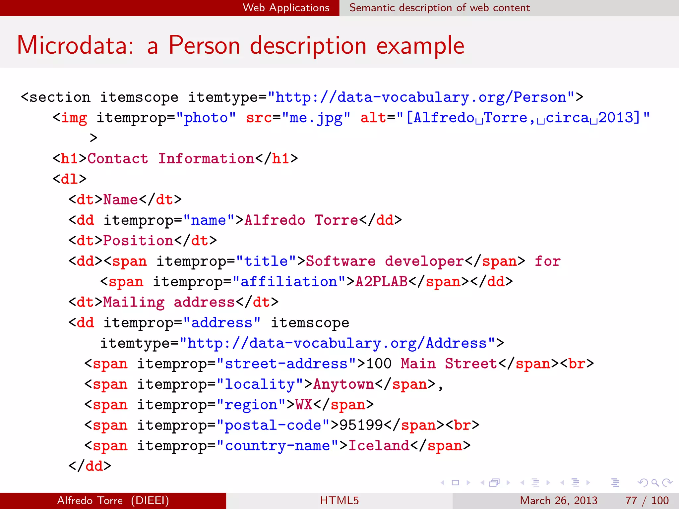
Task: Open the Web Applications section header
Action: [x=286, y=8]
